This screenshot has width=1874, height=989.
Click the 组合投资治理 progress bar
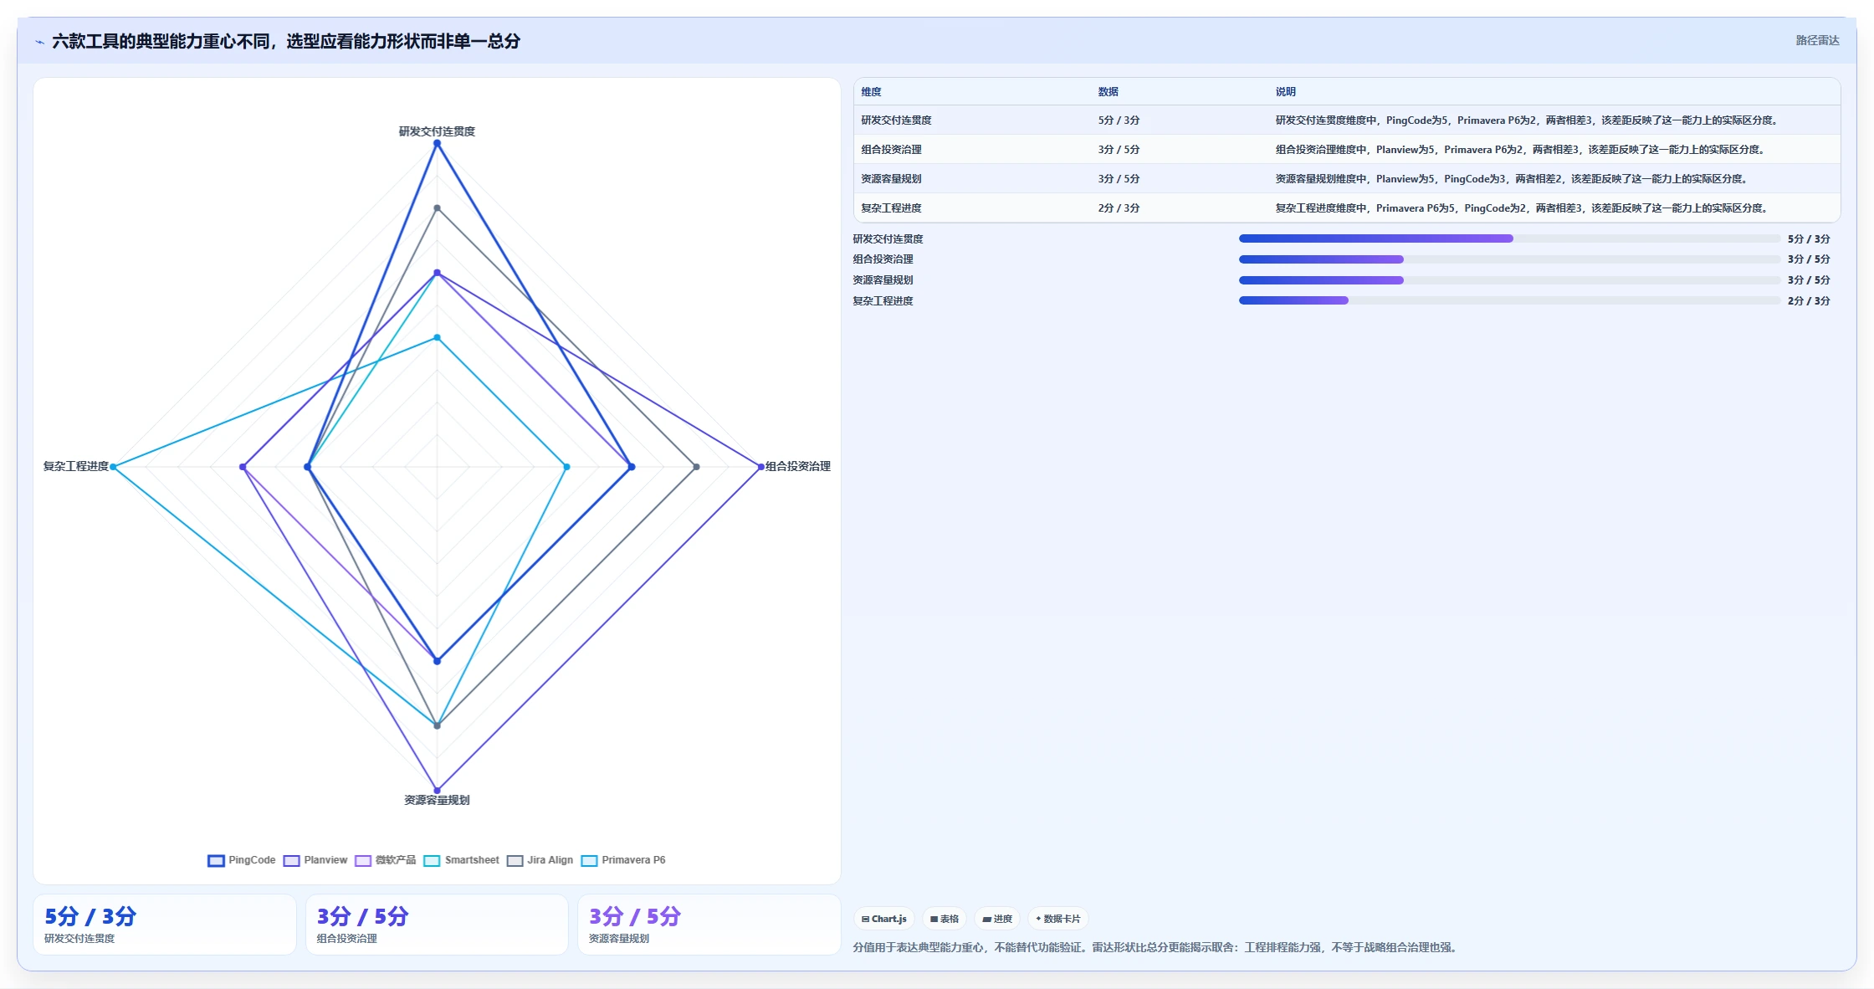[x=1509, y=259]
